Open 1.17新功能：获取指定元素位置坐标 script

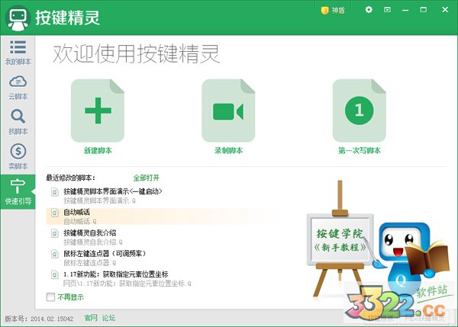click(116, 274)
